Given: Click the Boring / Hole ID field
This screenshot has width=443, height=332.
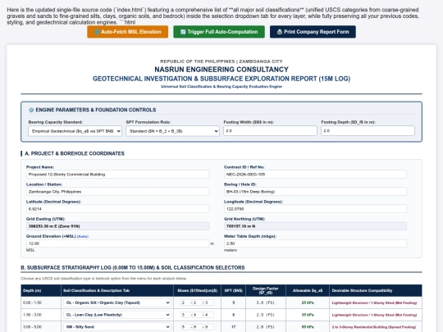Looking at the screenshot, I should 315,192.
